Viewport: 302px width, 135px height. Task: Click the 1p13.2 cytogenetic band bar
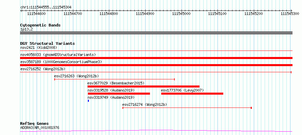point(156,33)
